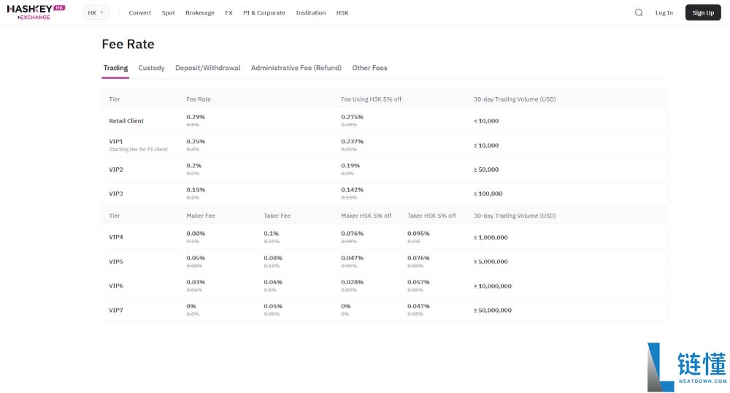Click the 'Maker Fee' column header
The height and width of the screenshot is (393, 730).
(201, 215)
